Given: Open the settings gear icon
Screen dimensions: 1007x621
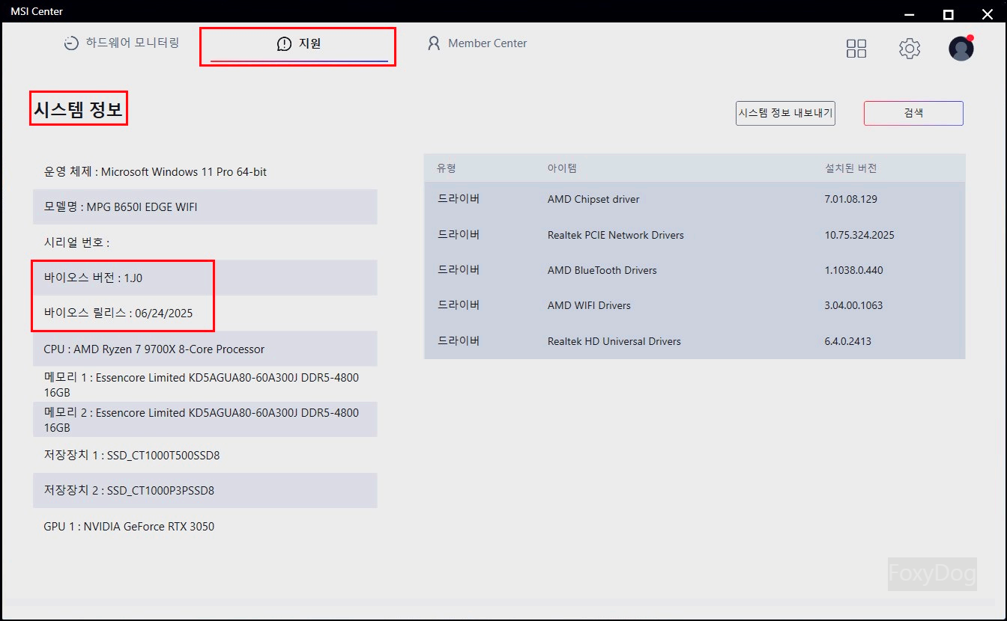Looking at the screenshot, I should [910, 49].
